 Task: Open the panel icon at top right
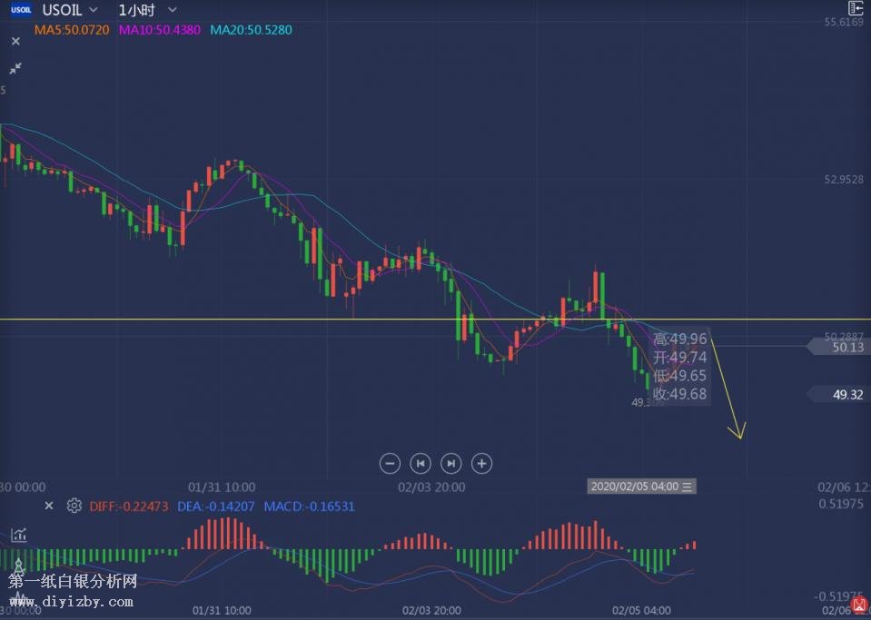point(855,8)
